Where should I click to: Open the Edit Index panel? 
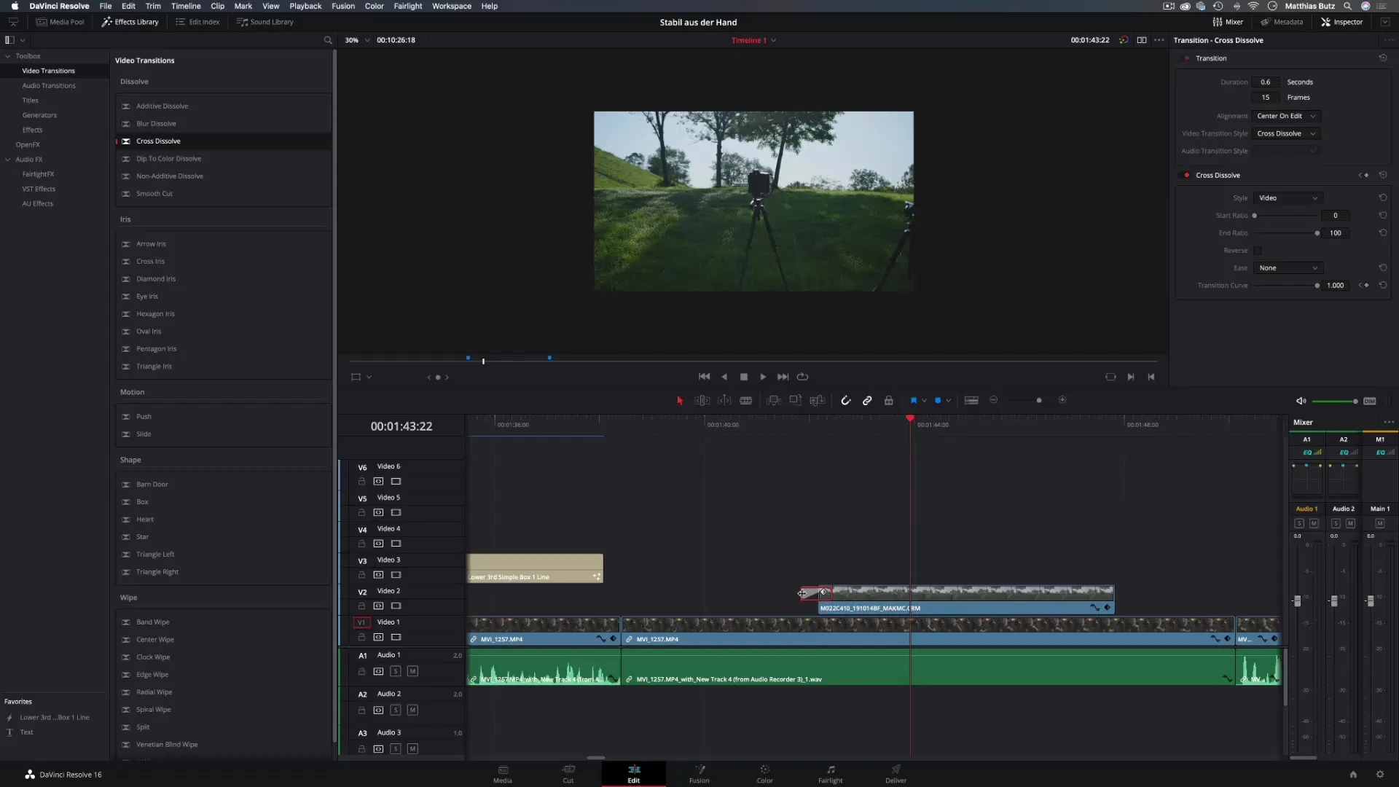pos(197,22)
